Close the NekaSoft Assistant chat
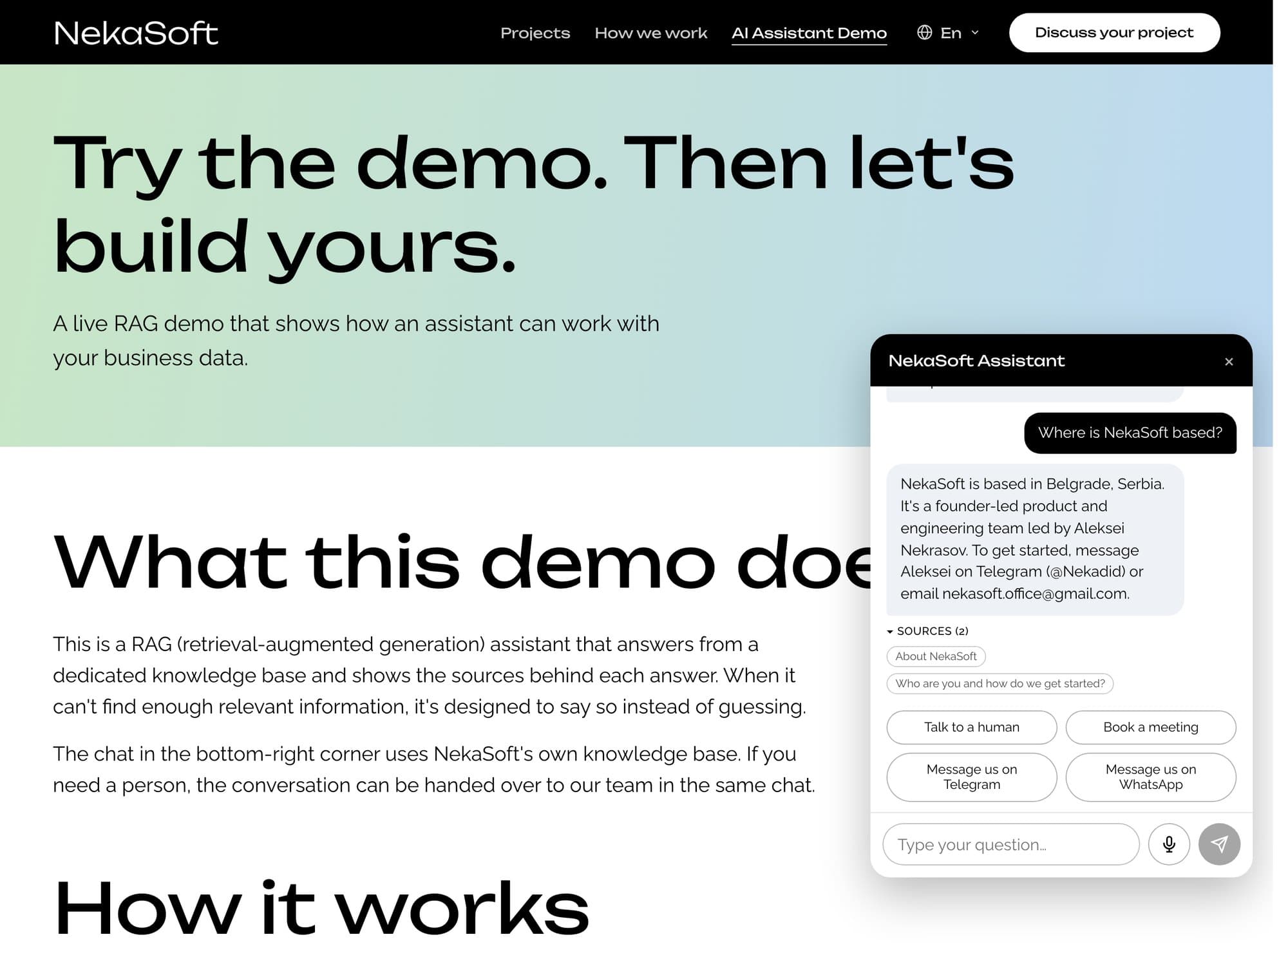Screen dimensions: 1288x966 click(x=1228, y=361)
